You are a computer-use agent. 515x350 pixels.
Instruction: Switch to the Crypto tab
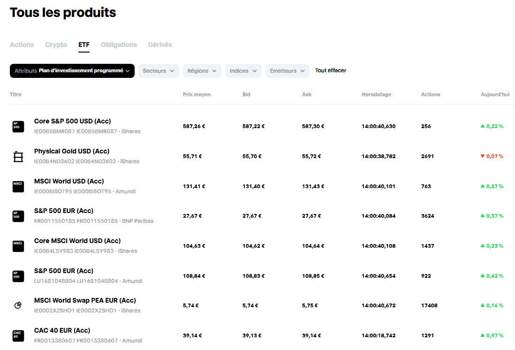[x=56, y=45]
